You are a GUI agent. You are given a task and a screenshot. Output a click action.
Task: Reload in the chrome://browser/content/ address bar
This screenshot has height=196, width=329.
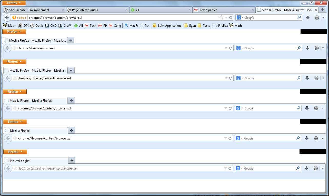click(230, 48)
